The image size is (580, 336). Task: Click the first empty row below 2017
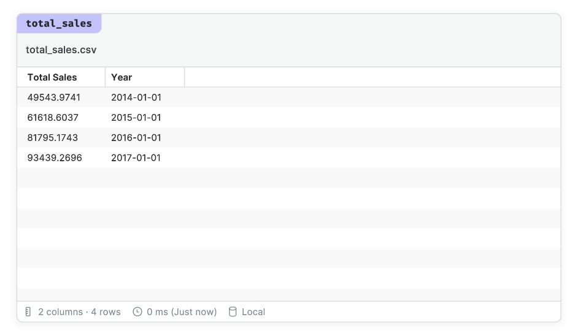[289, 178]
